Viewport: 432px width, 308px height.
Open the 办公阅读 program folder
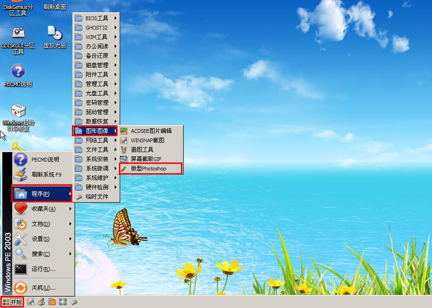tap(96, 46)
